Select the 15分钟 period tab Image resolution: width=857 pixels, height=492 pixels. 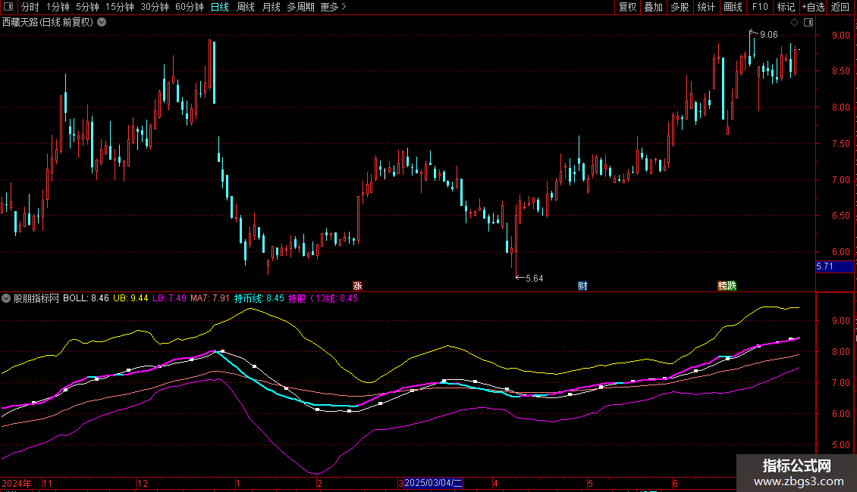pos(120,7)
